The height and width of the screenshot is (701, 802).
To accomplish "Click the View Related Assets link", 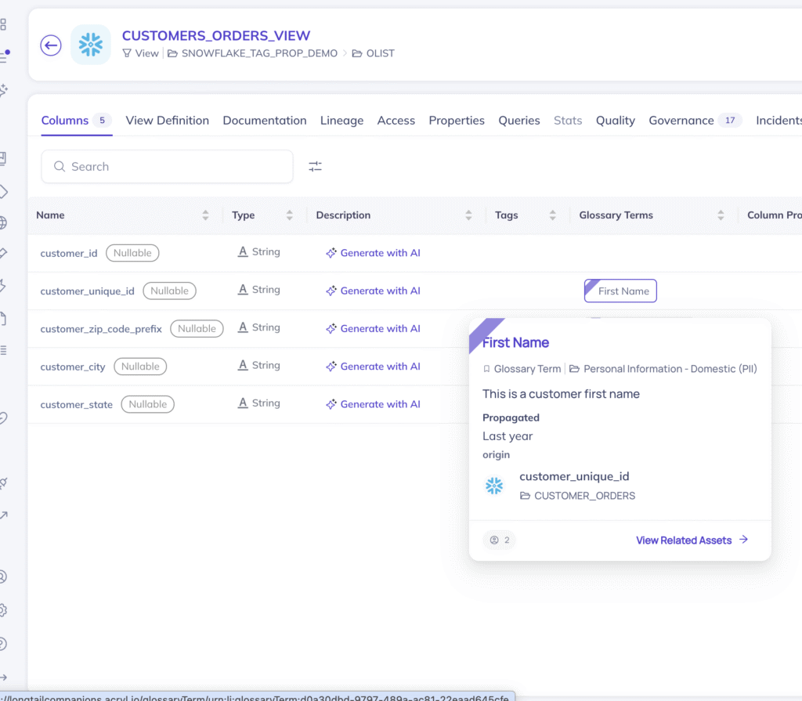I will click(684, 540).
